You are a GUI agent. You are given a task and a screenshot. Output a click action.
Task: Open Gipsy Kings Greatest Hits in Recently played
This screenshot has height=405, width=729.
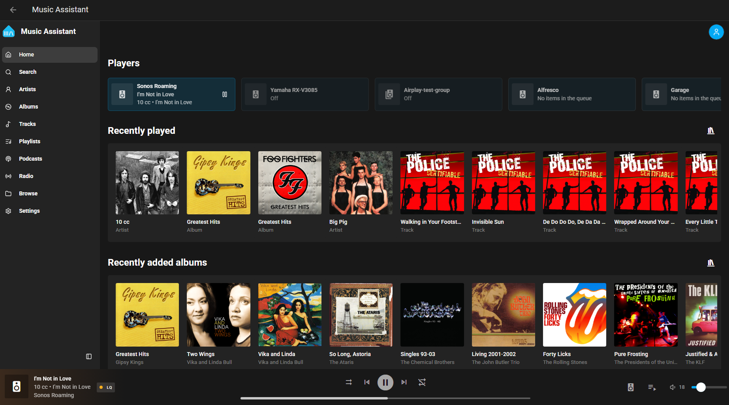point(218,183)
